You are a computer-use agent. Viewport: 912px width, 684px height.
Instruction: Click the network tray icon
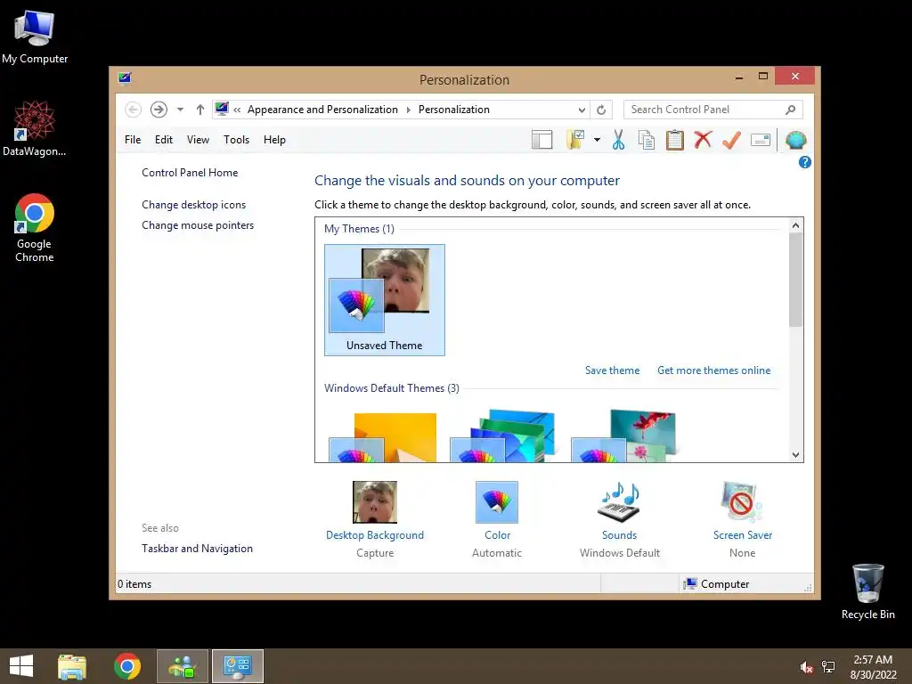828,667
